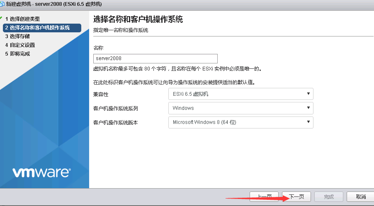
Task: Click the 取消 button
Action: pos(361,197)
